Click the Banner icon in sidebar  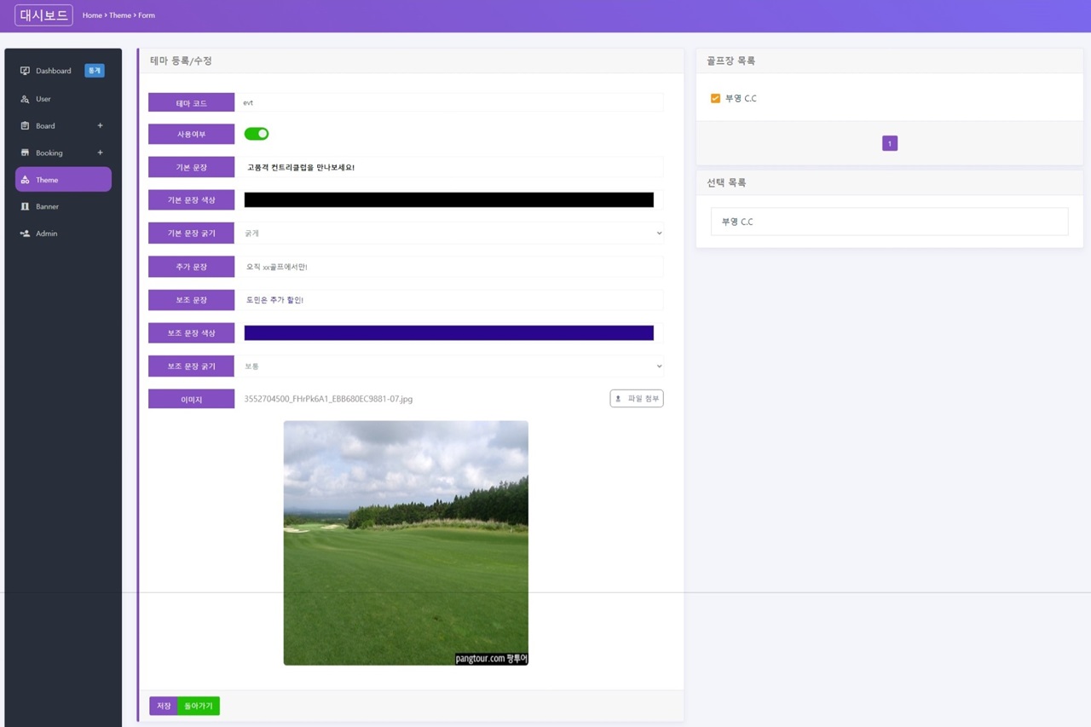[x=25, y=206]
